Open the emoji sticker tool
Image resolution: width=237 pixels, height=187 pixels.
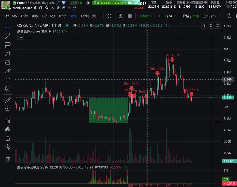coord(8,88)
